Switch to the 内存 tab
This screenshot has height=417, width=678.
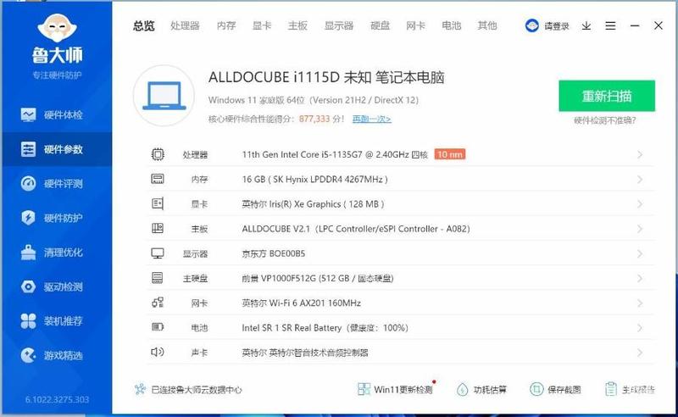(x=226, y=26)
